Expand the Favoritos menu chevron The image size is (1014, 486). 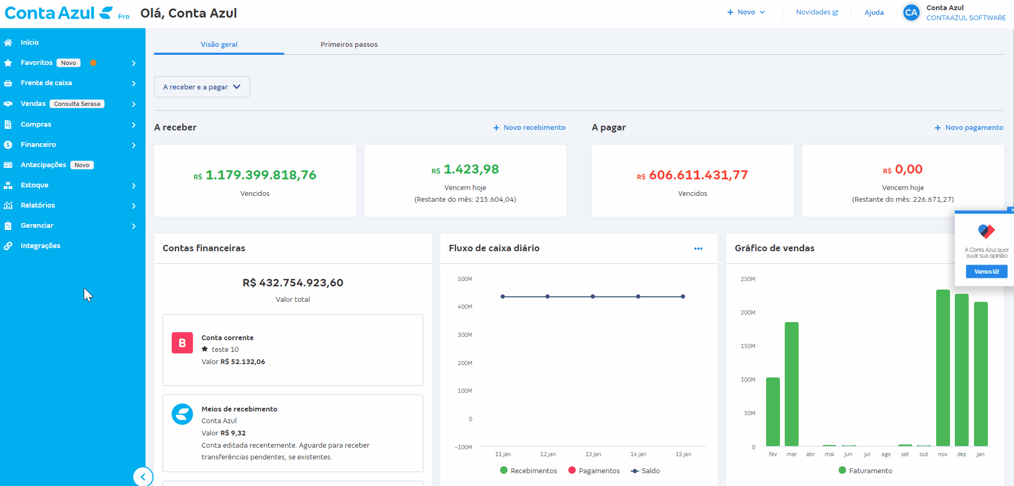[x=134, y=63]
